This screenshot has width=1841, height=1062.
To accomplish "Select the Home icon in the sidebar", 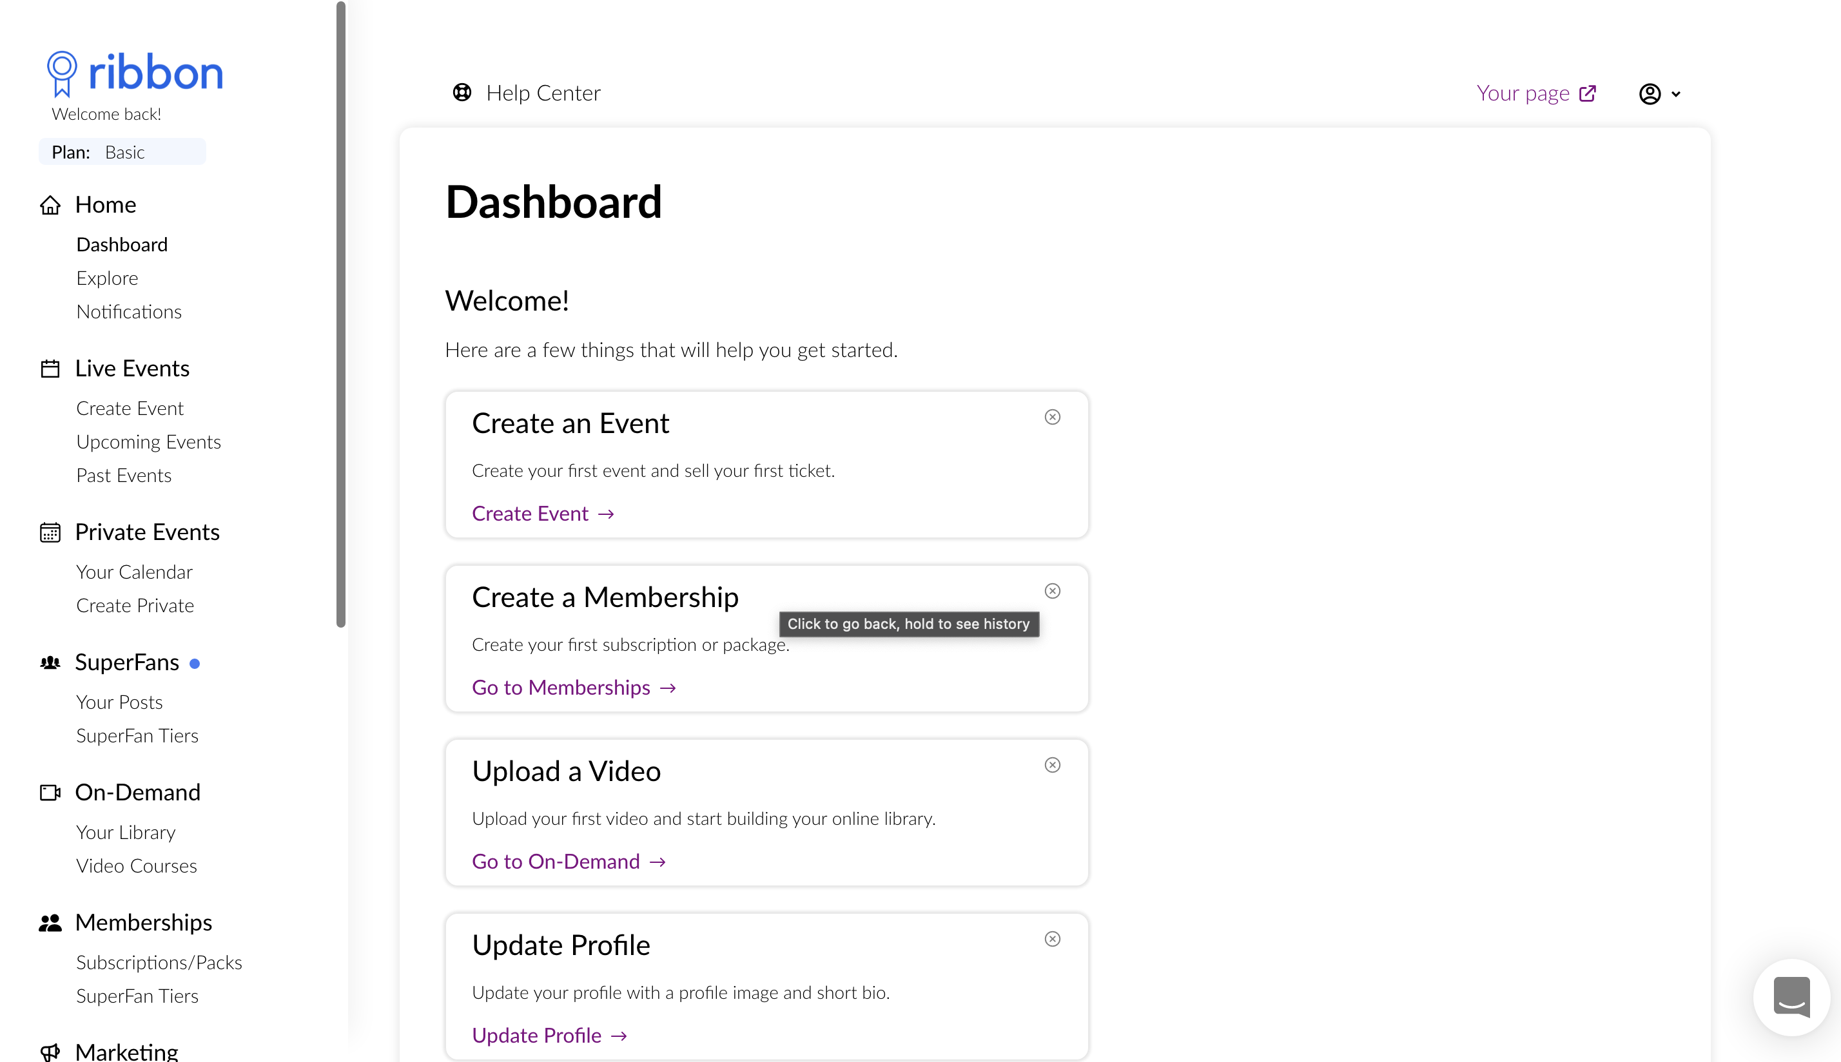I will pos(50,205).
